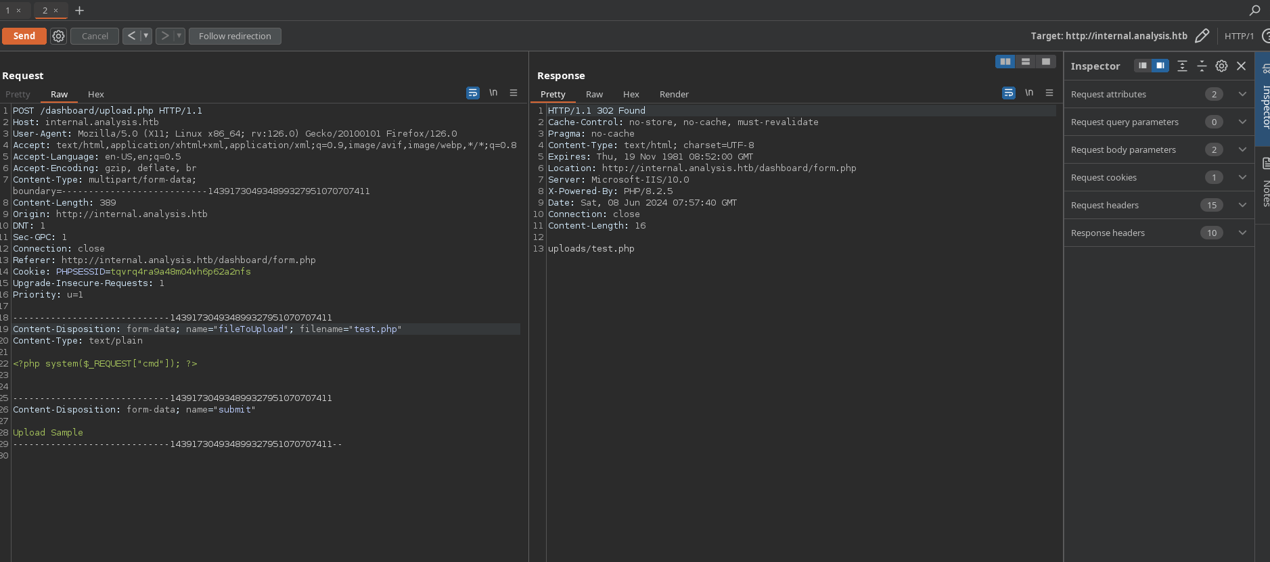Select side-by-side request/response layout
This screenshot has height=562, width=1270.
tap(1005, 62)
